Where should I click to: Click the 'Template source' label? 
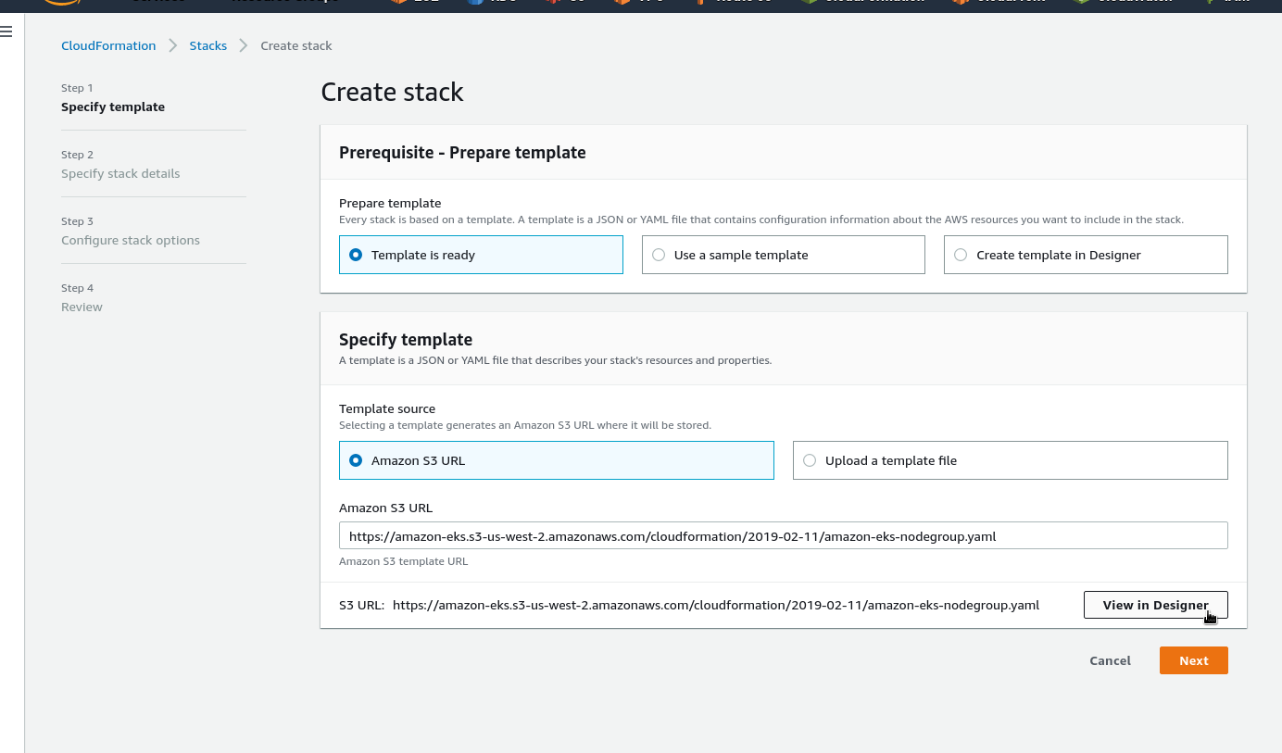click(x=387, y=408)
